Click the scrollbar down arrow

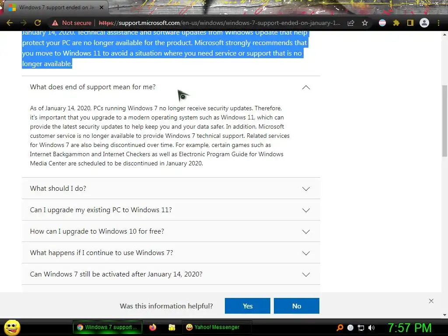pyautogui.click(x=444, y=315)
